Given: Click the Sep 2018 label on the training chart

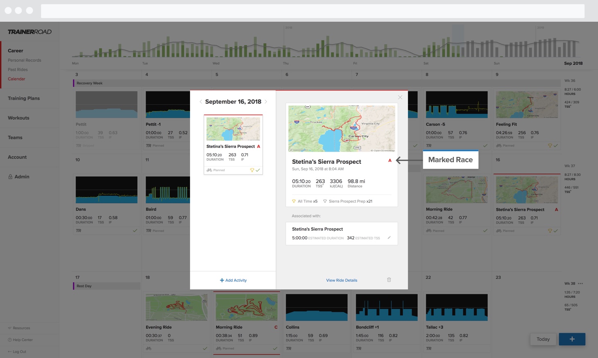Looking at the screenshot, I should pyautogui.click(x=573, y=63).
